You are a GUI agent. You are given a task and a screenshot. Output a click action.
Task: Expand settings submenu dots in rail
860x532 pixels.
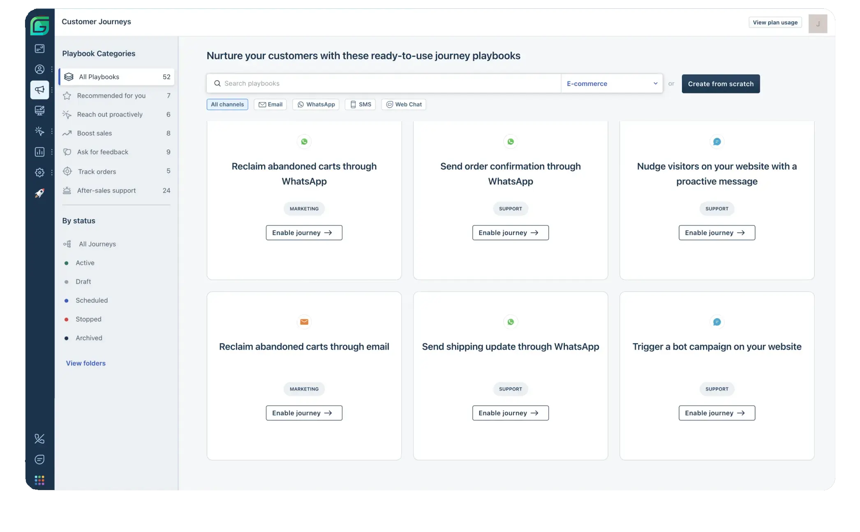(x=52, y=172)
